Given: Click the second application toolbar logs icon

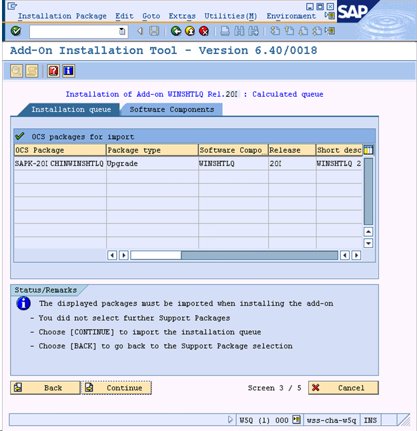Looking at the screenshot, I should coord(32,71).
